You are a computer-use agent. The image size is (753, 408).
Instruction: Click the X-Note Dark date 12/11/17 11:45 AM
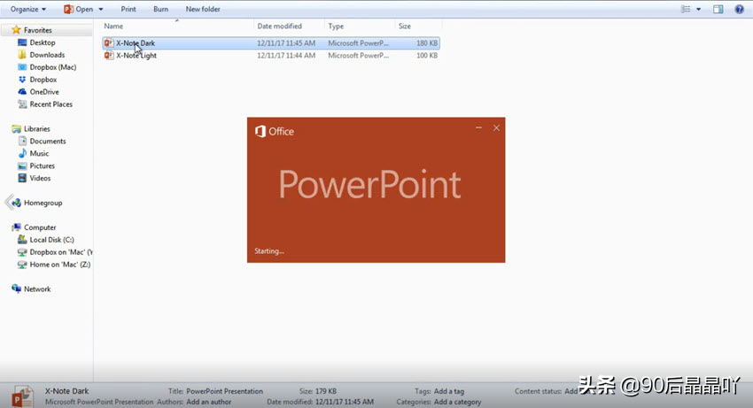pos(286,43)
